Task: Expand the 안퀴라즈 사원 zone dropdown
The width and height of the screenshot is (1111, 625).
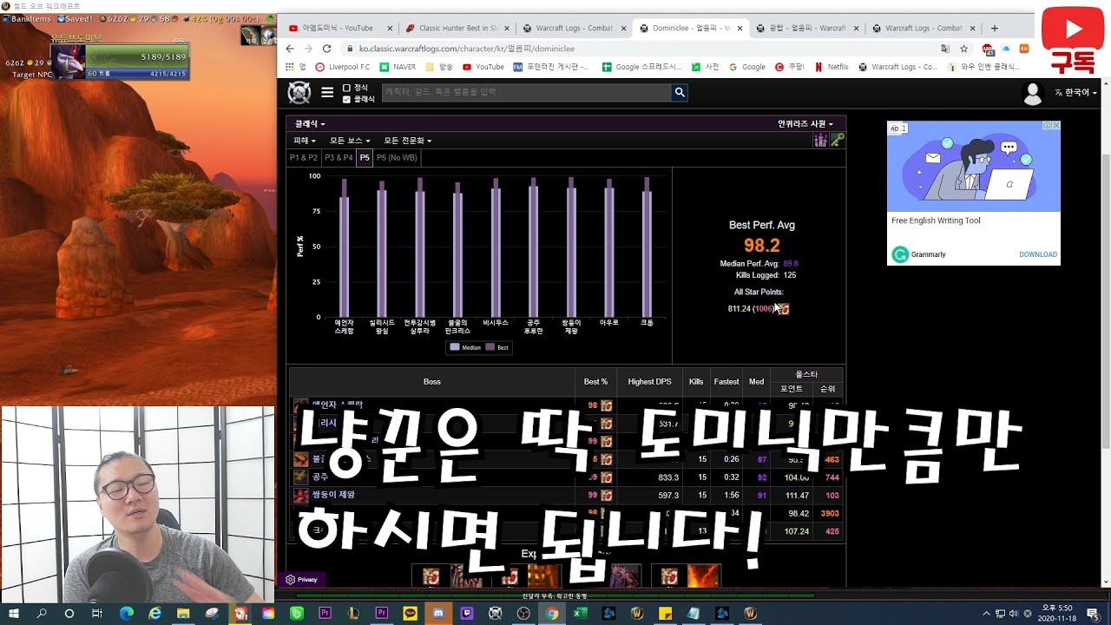Action: coord(805,124)
